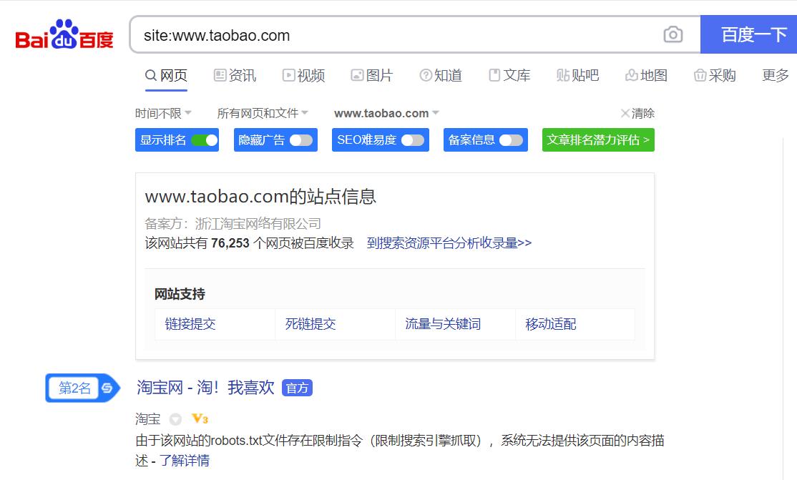This screenshot has height=480, width=797.
Task: Turn on the SEO难易度 switch
Action: (x=413, y=140)
